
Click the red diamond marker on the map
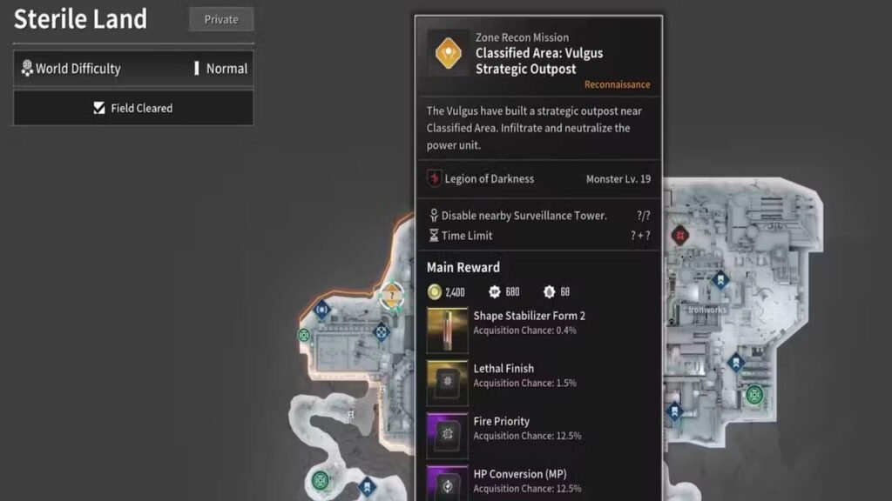coord(679,235)
